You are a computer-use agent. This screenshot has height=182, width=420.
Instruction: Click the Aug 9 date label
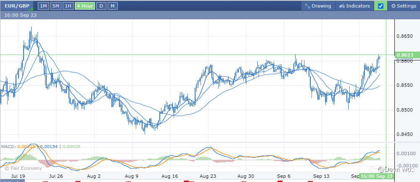coord(132,176)
